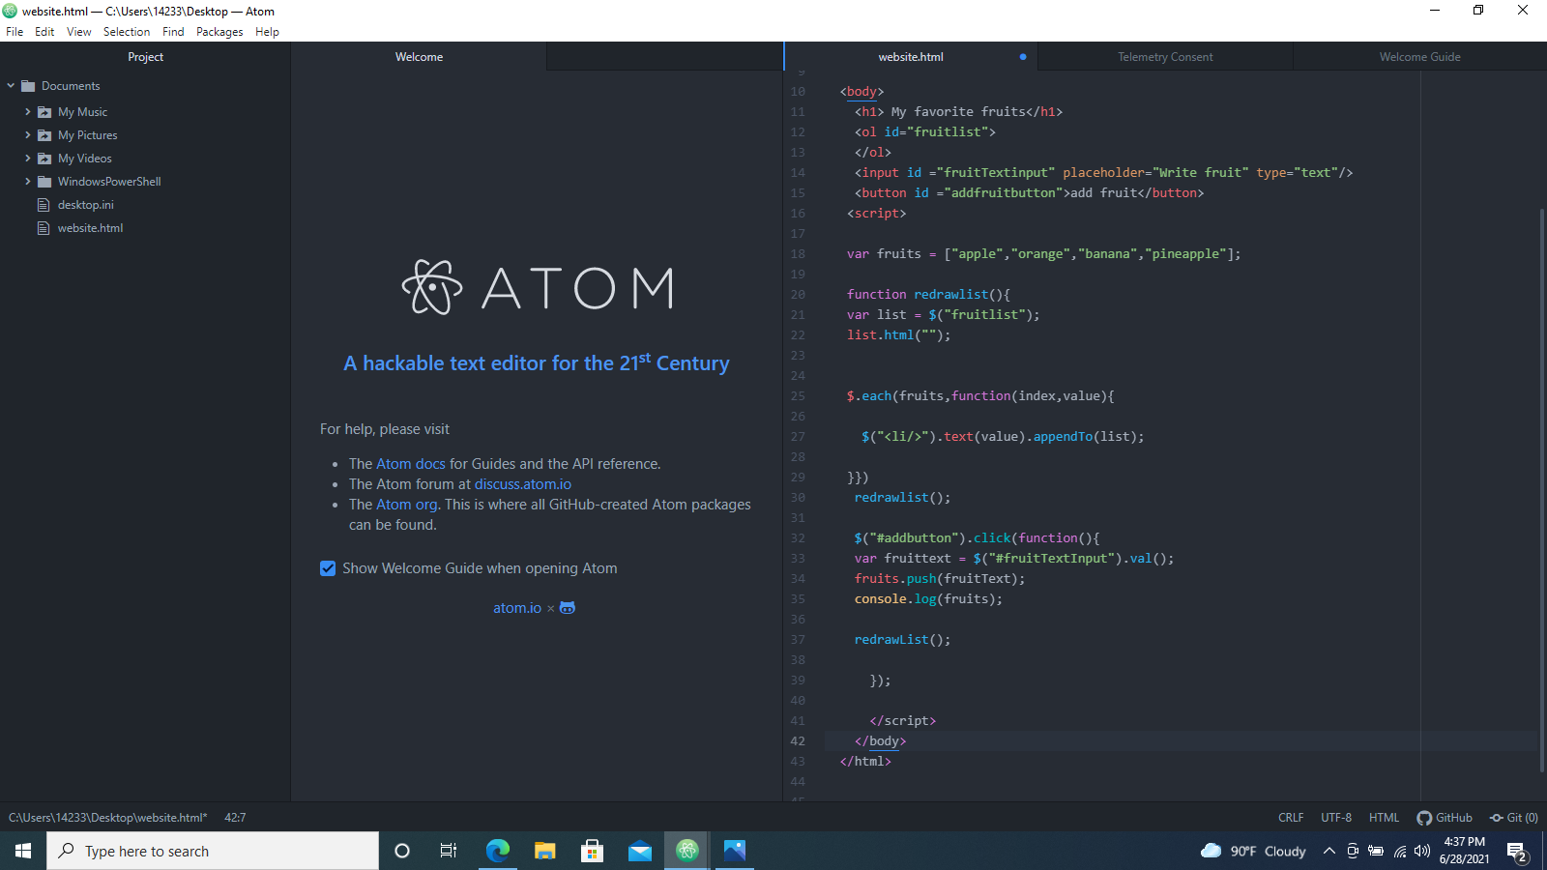Open the Edit menu
Screen dimensions: 1547x870
pos(44,32)
